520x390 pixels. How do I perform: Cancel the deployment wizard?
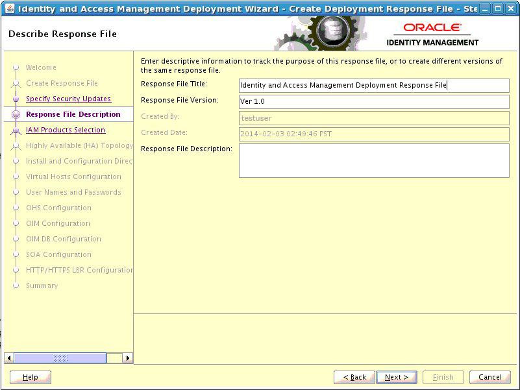(490, 378)
